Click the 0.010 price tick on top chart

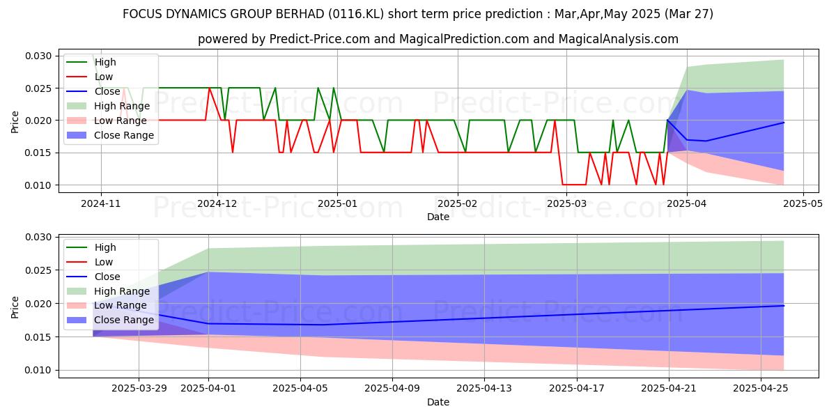[39, 185]
